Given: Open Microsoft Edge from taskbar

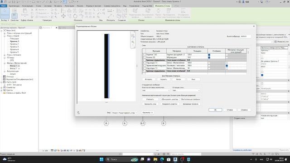Looking at the screenshot, I should [x=162, y=159].
